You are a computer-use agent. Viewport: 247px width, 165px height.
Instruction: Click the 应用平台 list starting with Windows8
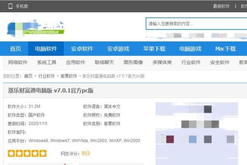(x=84, y=140)
